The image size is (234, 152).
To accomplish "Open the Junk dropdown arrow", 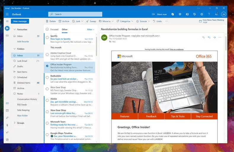I will coord(82,21).
